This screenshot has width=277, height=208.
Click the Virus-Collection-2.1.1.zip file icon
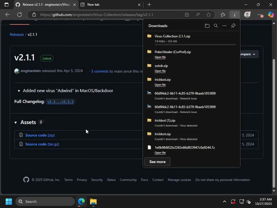pyautogui.click(x=149, y=36)
